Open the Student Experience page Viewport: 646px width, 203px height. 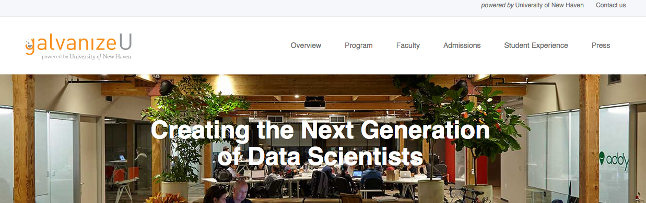(x=536, y=45)
